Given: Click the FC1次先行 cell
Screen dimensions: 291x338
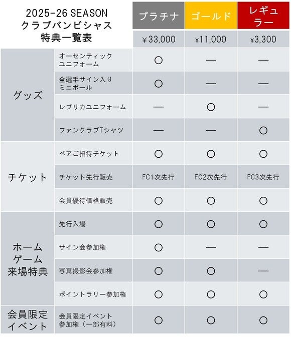Looking at the screenshot, I should [159, 177].
